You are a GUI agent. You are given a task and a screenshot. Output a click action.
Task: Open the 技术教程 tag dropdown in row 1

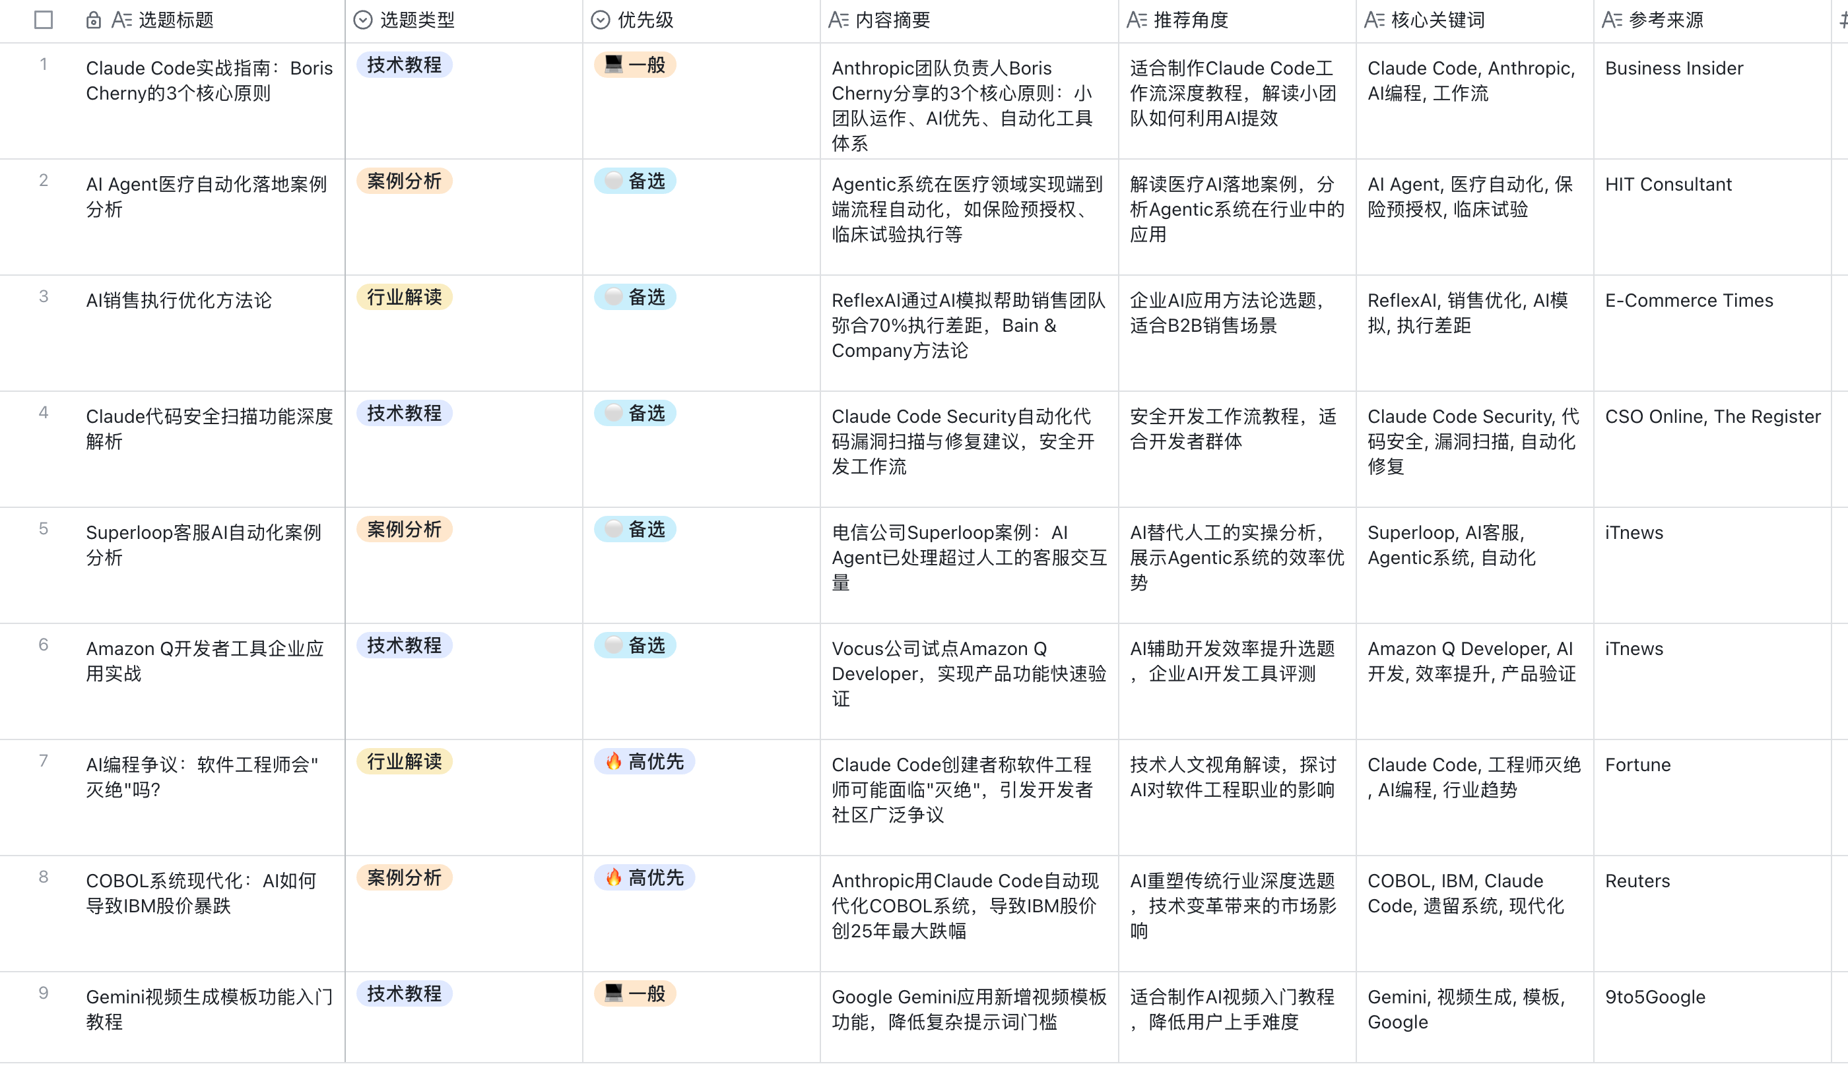click(x=405, y=65)
